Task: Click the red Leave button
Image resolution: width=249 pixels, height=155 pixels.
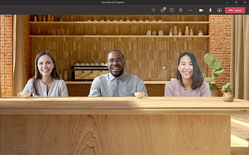Action: [x=235, y=10]
